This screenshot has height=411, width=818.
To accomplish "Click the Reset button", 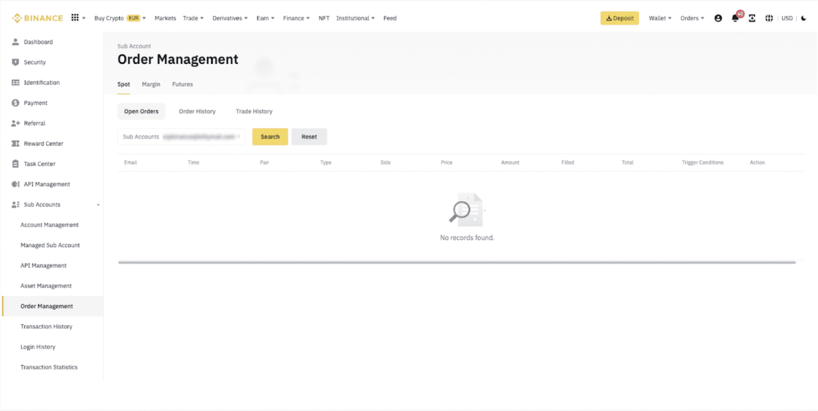I will click(309, 137).
